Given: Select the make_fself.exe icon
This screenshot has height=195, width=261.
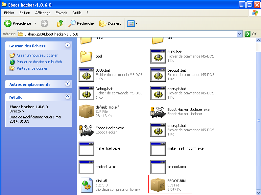Looking at the screenshot, I should 86,149.
